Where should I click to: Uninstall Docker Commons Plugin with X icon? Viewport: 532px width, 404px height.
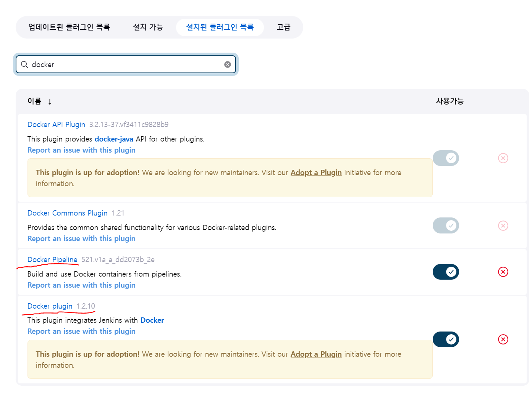[503, 225]
